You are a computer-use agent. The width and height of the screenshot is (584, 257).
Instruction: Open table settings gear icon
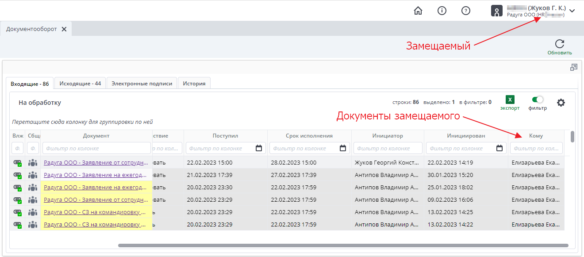[x=561, y=103]
